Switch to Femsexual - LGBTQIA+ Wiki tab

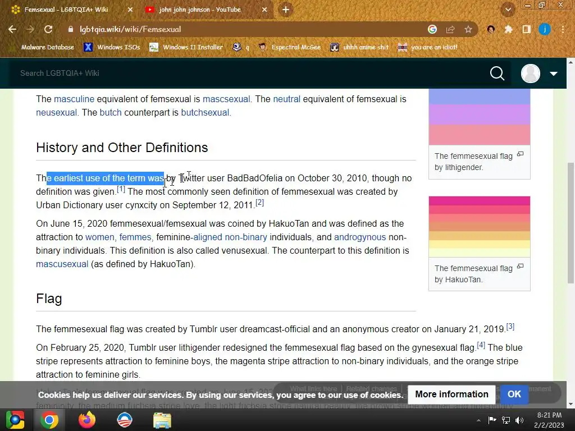[66, 10]
